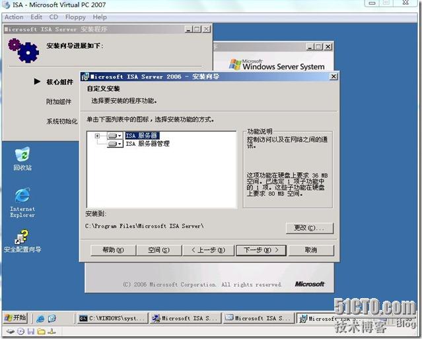This screenshot has height=339, width=422.
Task: Cancel the wizard with 取消 button
Action: [311, 250]
